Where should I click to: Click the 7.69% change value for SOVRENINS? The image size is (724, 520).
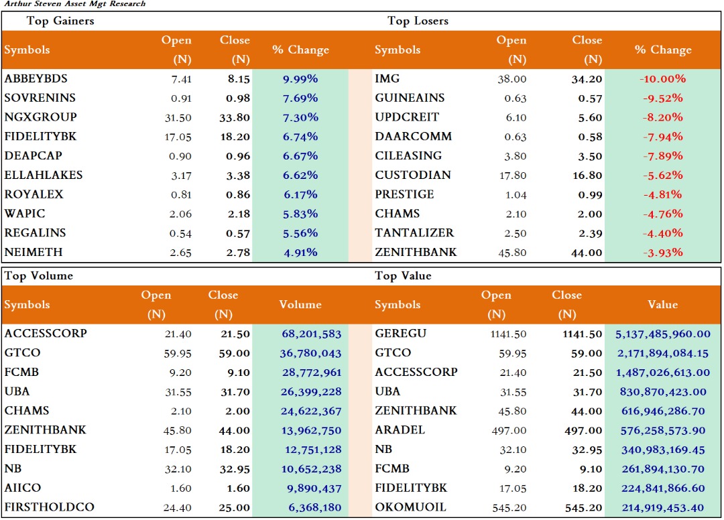[x=300, y=99]
